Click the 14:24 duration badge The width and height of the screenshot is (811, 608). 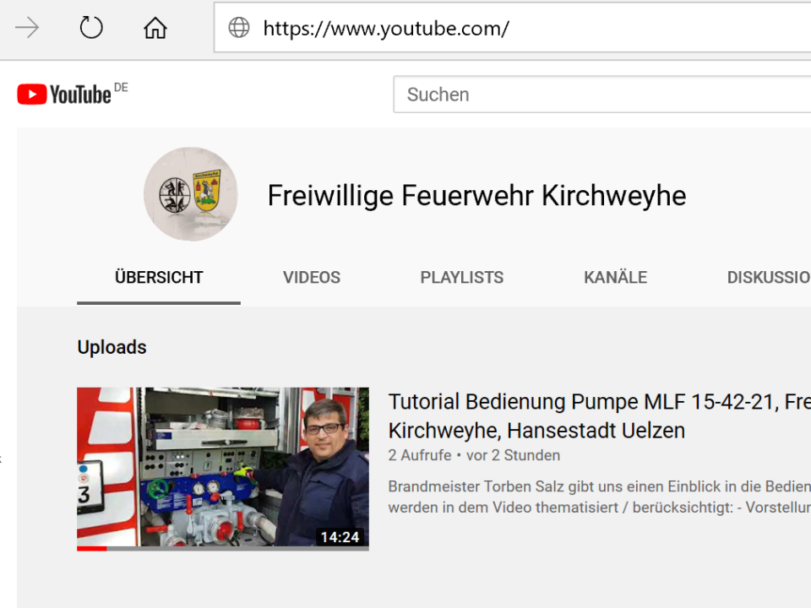coord(340,537)
